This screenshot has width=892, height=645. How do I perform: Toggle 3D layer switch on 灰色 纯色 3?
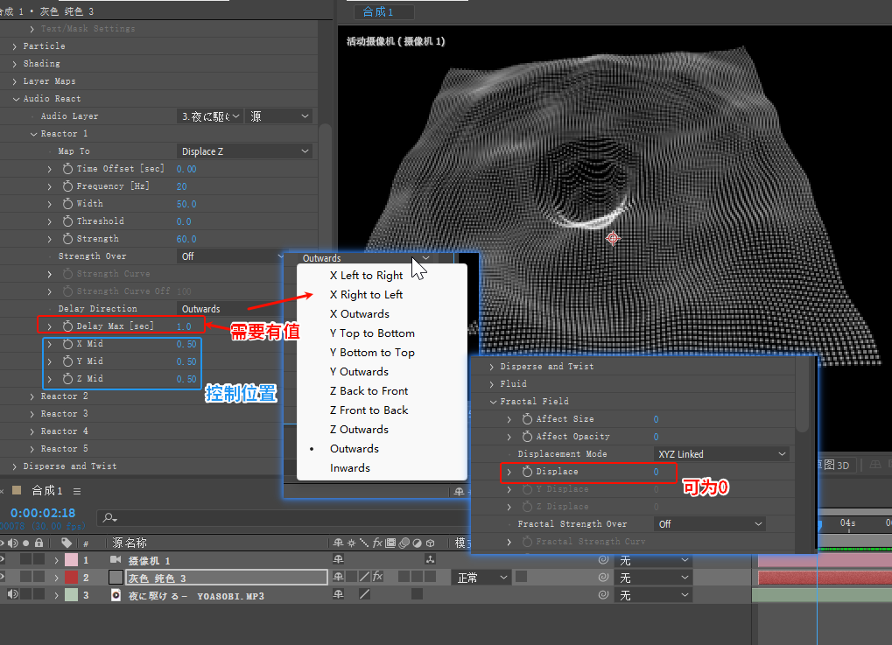point(430,577)
